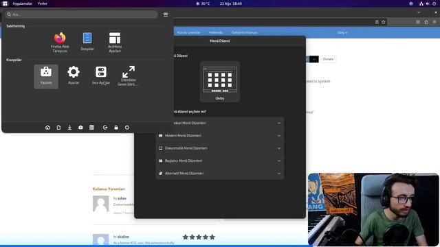Expand Başlatıcı Menü Düzenleri chevron

[279, 161]
